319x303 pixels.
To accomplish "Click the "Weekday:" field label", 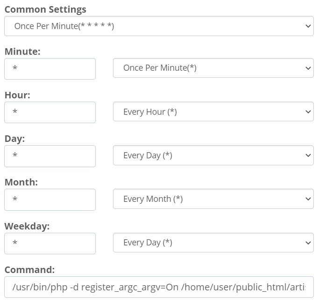I will pyautogui.click(x=27, y=226).
